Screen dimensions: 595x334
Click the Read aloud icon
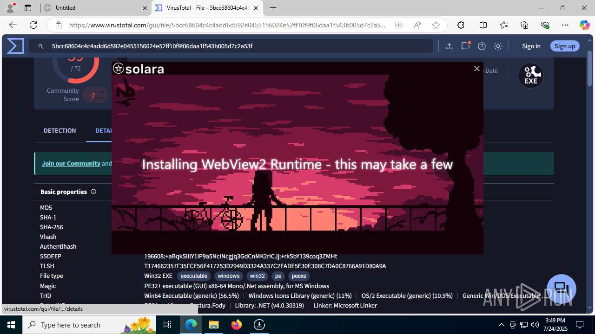(417, 25)
